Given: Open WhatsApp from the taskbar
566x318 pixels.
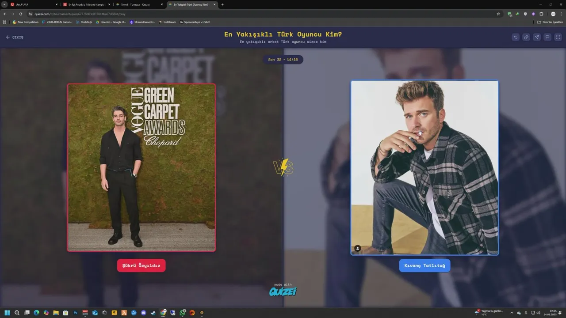Looking at the screenshot, I should click(x=182, y=313).
